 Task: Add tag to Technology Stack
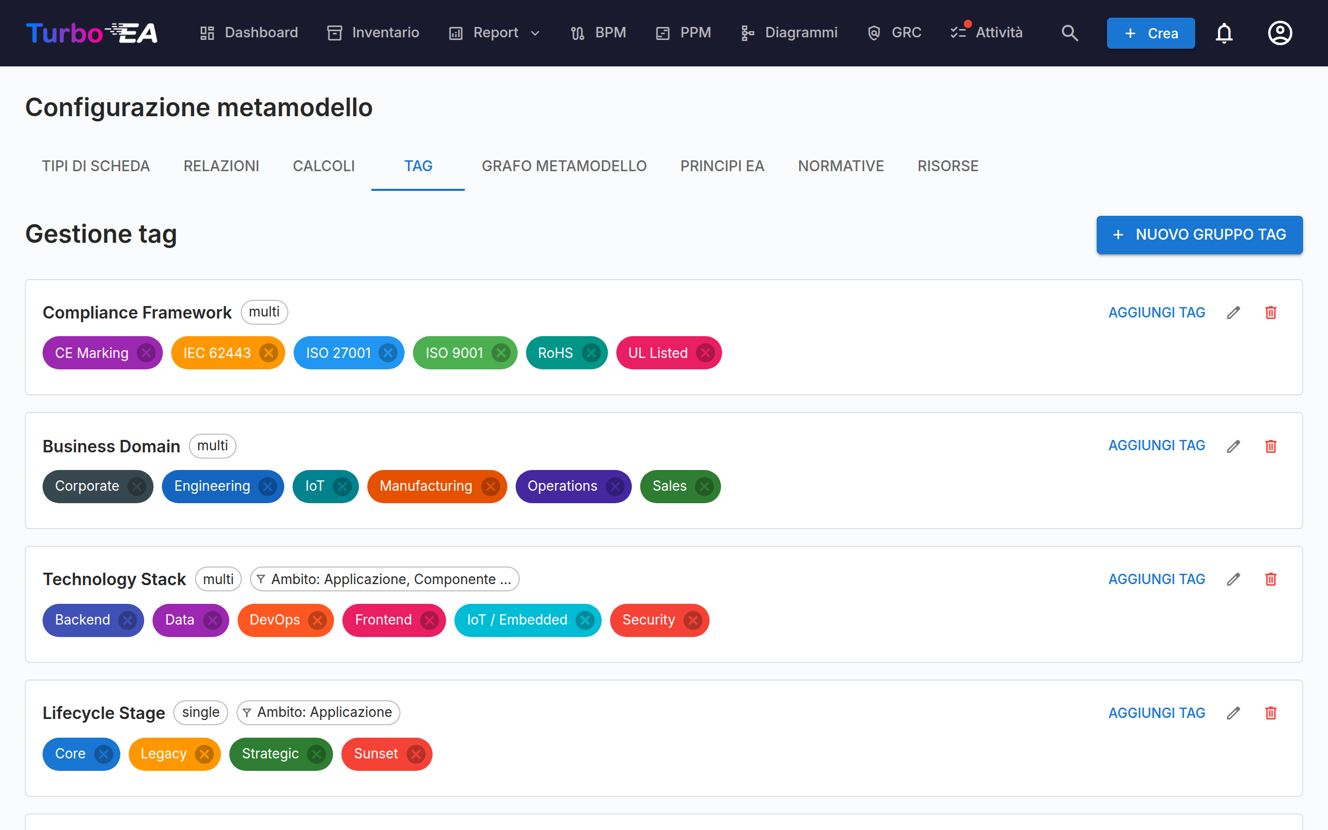(1157, 579)
